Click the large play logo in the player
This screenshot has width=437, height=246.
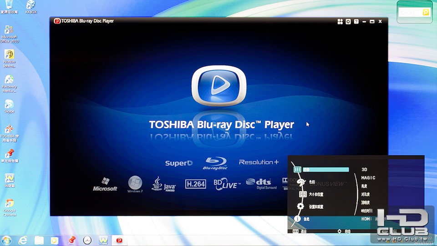tap(219, 85)
